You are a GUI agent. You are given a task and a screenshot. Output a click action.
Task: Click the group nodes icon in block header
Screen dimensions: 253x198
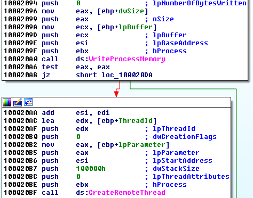[28, 102]
